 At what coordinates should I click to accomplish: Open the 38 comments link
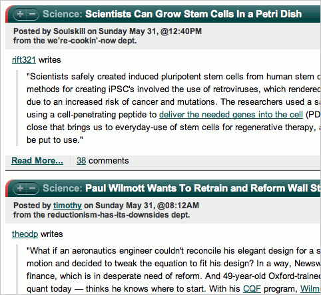[x=81, y=161]
